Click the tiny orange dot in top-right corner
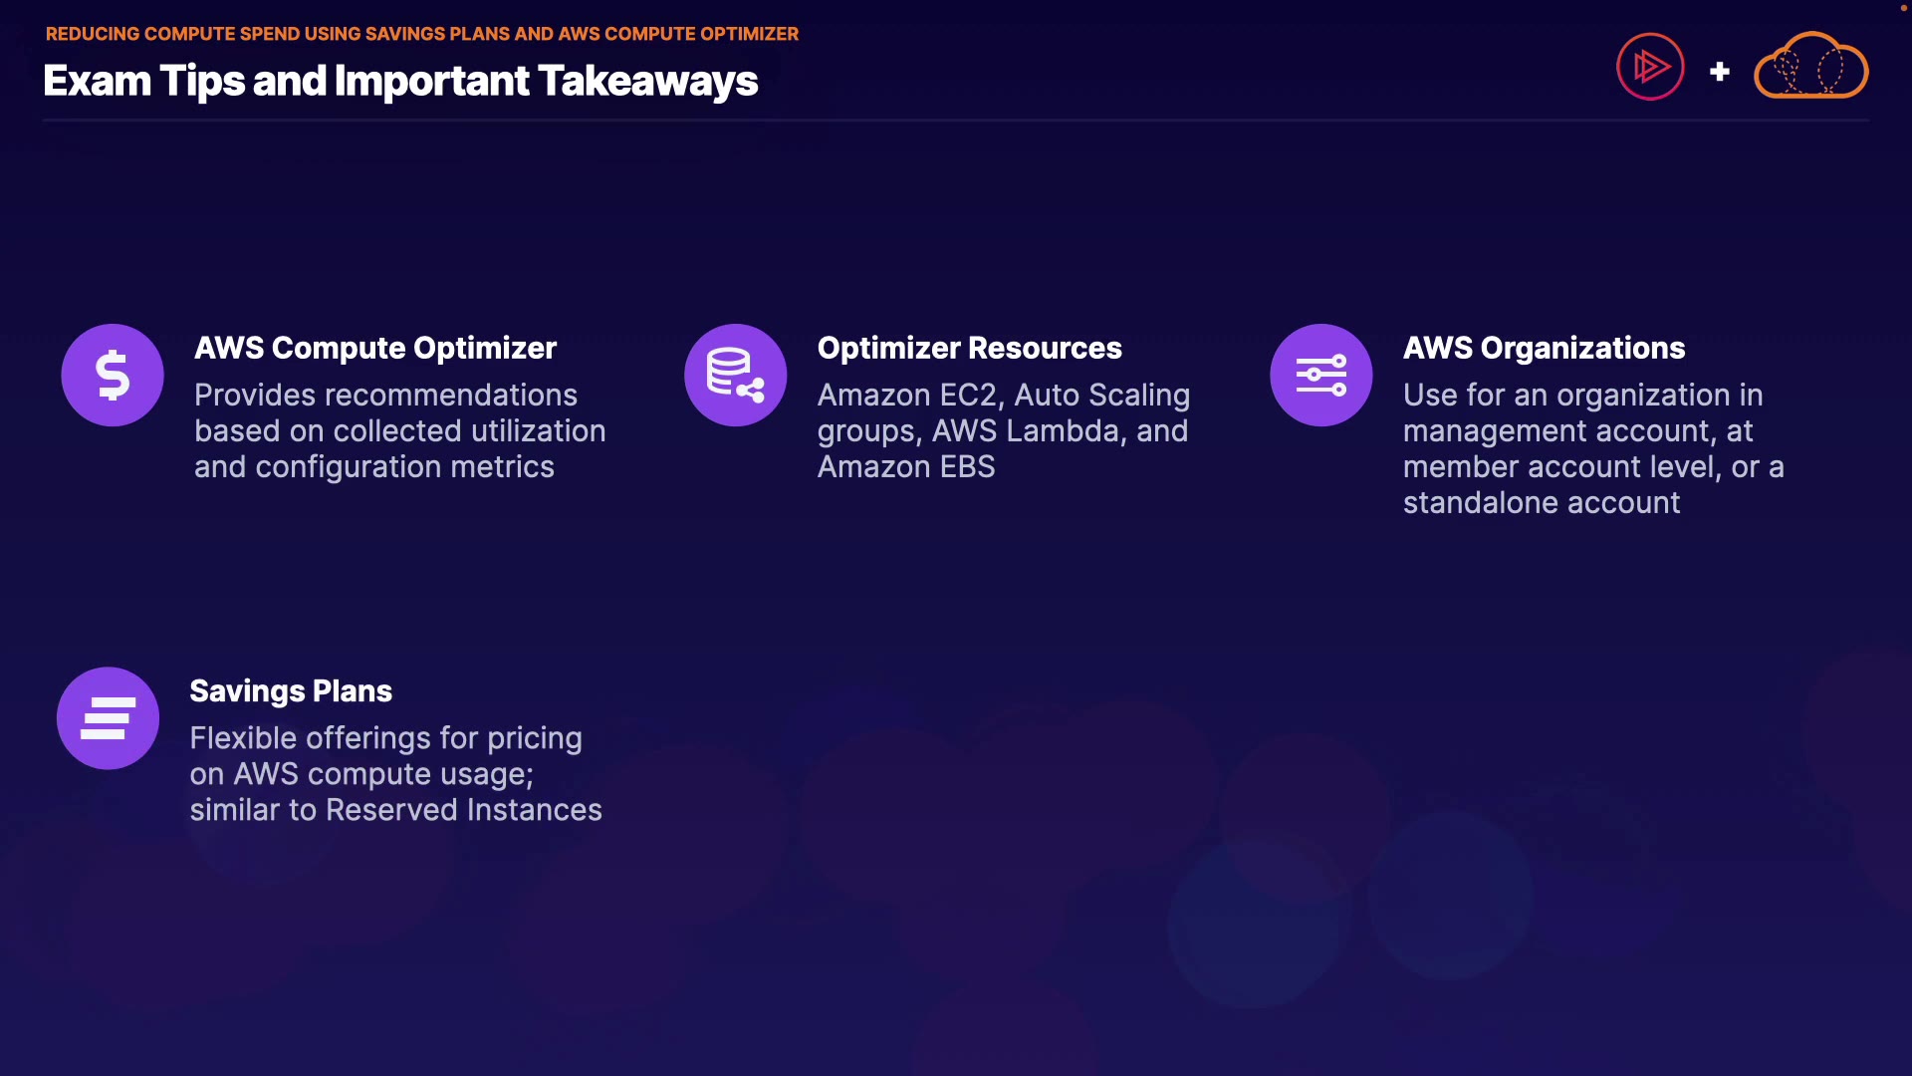The height and width of the screenshot is (1076, 1912). click(x=1903, y=8)
